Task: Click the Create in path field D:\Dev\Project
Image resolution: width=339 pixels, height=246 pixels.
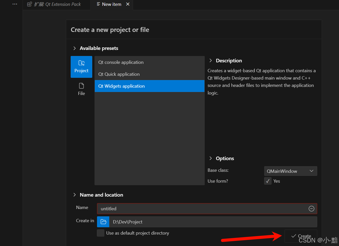Action: click(213, 222)
